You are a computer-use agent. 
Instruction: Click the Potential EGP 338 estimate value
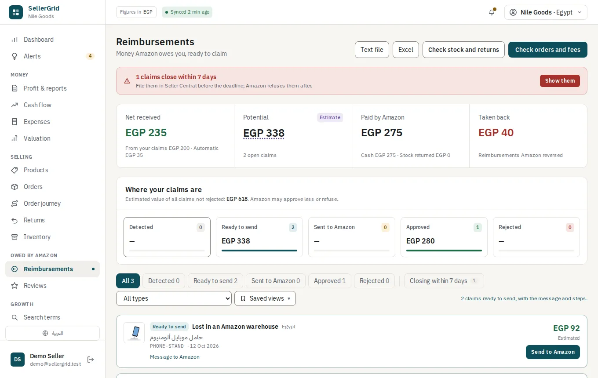click(264, 133)
